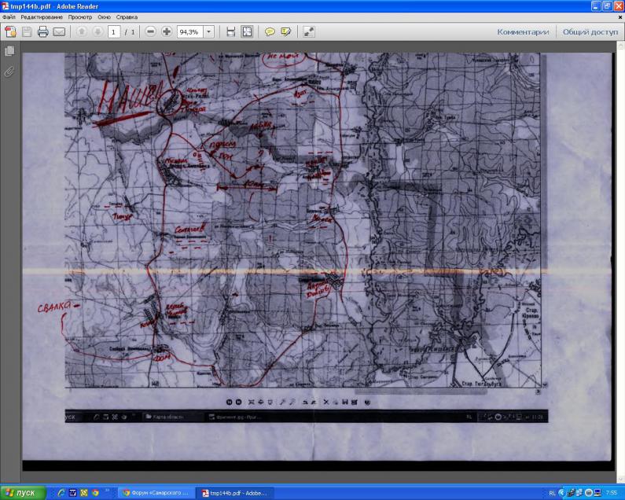Open the Справка menu
The width and height of the screenshot is (625, 500).
[x=126, y=17]
